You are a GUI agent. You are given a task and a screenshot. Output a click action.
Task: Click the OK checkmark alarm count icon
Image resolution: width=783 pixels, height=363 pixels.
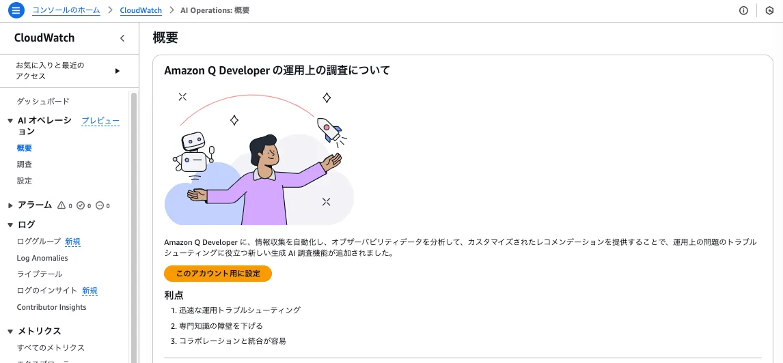(81, 205)
